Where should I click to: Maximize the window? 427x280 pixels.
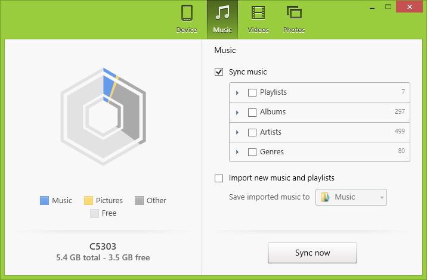[x=388, y=7]
